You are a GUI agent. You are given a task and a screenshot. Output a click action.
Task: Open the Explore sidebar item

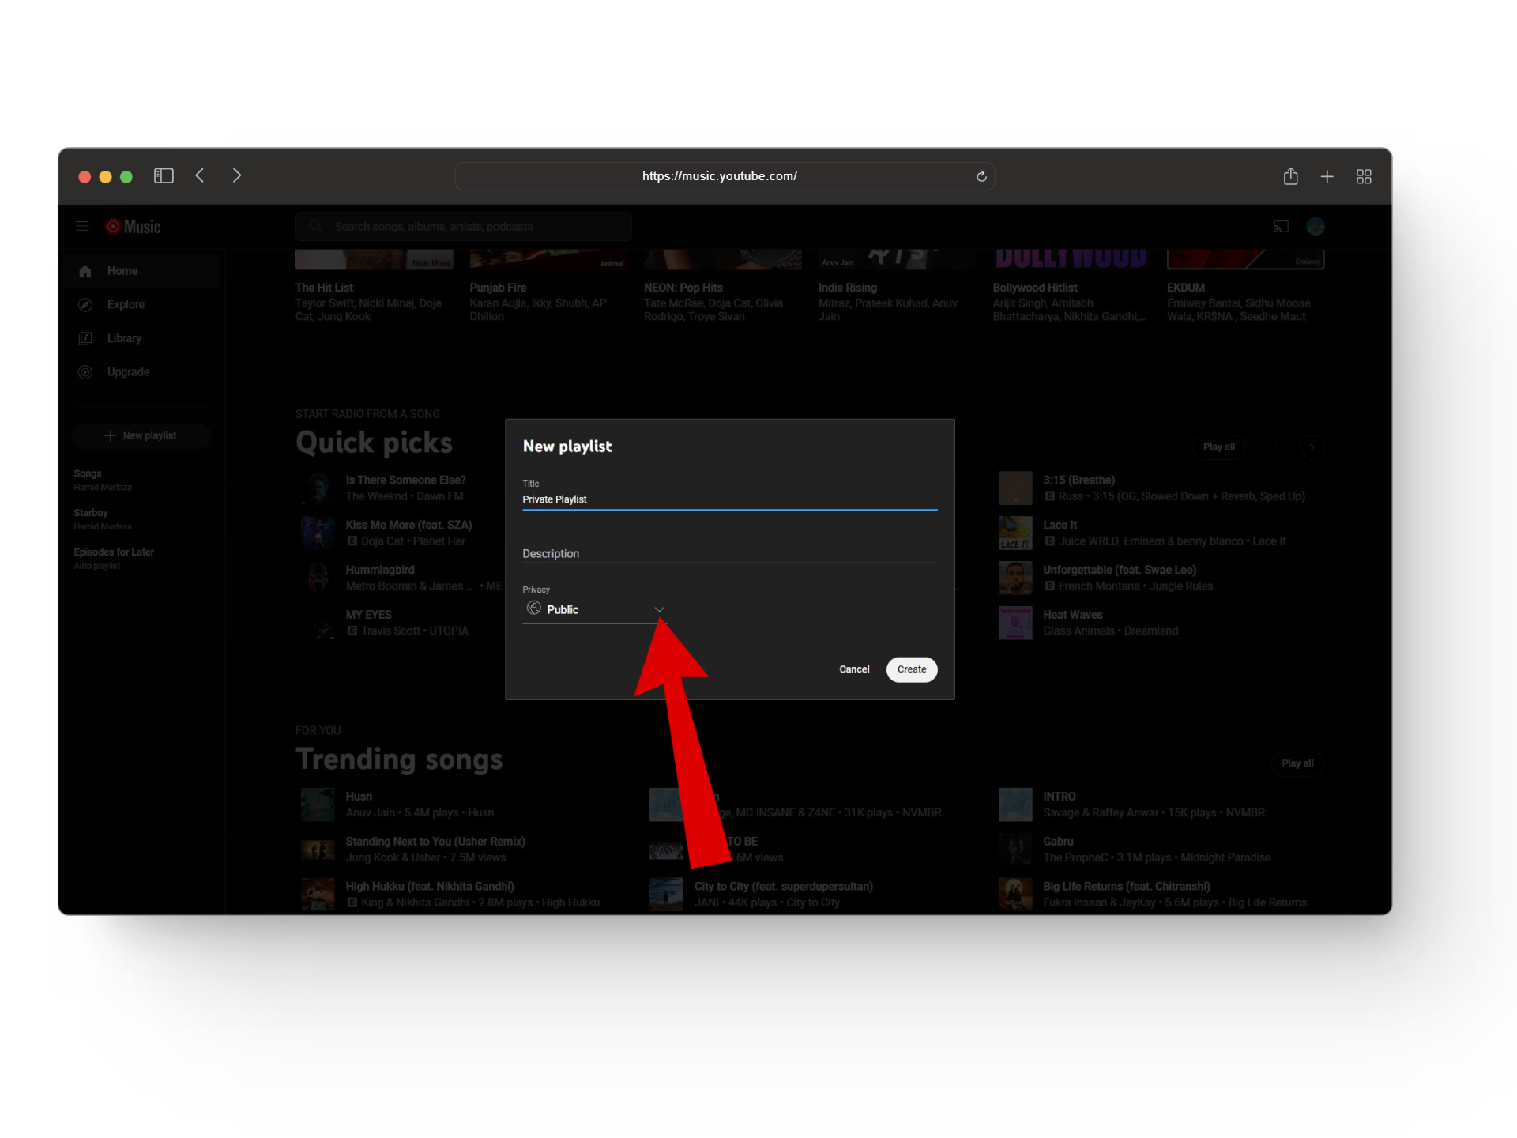point(126,304)
